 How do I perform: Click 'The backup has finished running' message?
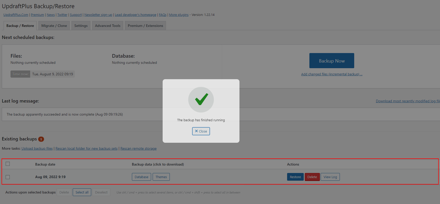tap(201, 120)
